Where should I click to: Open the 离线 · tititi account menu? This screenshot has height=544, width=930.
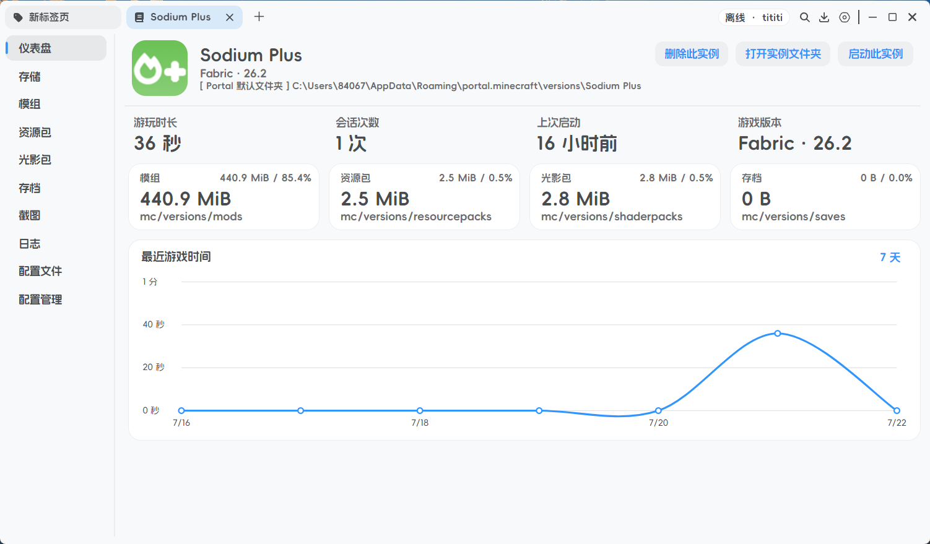[x=754, y=17]
